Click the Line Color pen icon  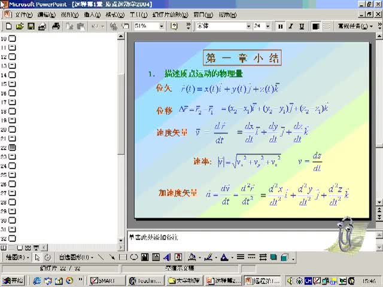[208, 257]
